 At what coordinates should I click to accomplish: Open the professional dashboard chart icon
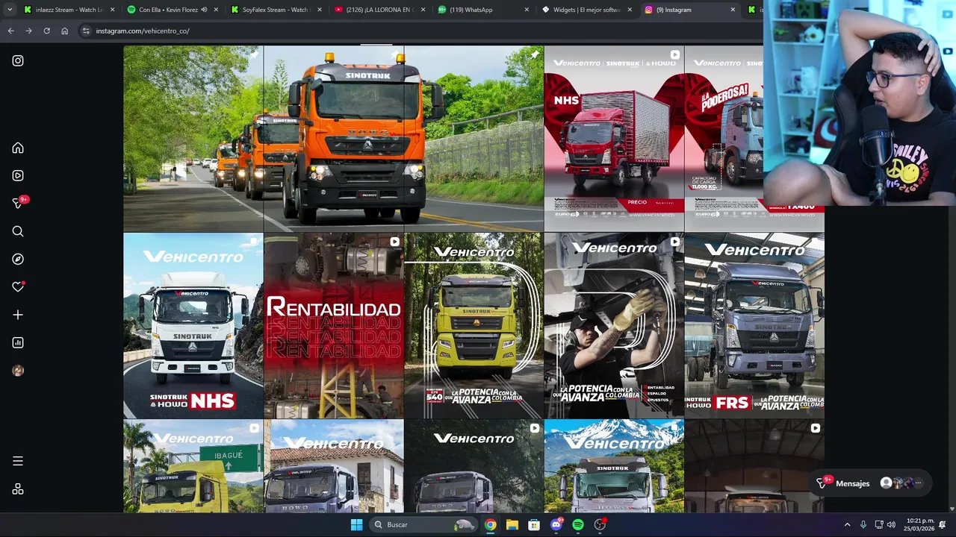click(x=18, y=342)
